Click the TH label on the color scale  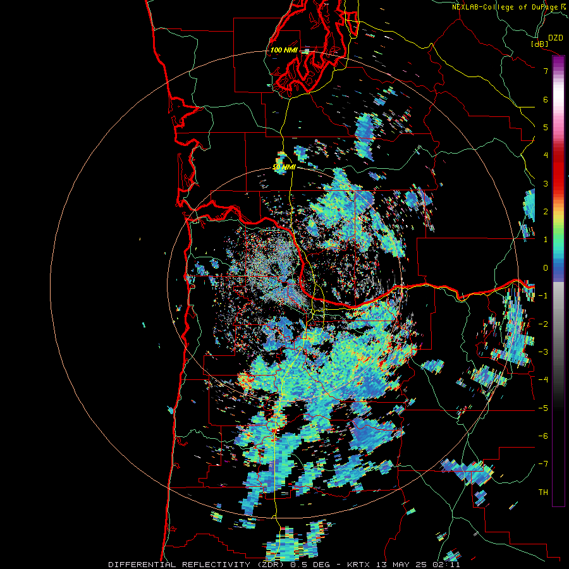pyautogui.click(x=543, y=492)
